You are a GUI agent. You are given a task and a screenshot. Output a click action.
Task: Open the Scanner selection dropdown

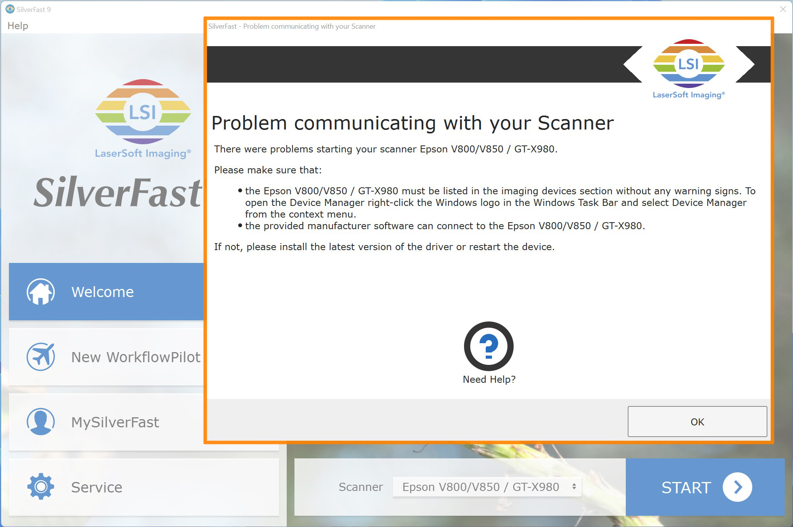[487, 487]
